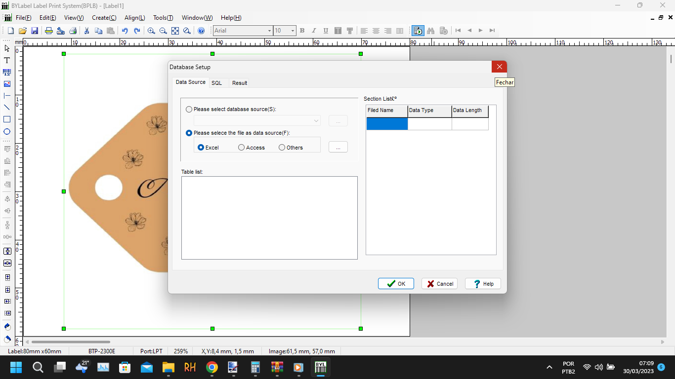
Task: Switch to the SQL tab
Action: click(x=216, y=83)
